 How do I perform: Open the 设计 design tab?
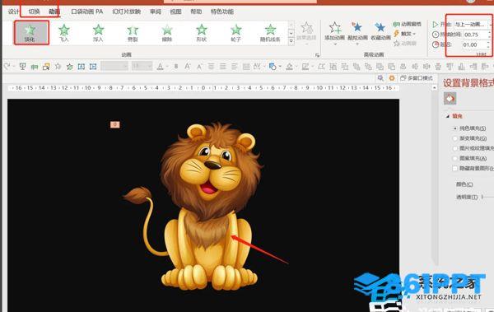click(13, 12)
